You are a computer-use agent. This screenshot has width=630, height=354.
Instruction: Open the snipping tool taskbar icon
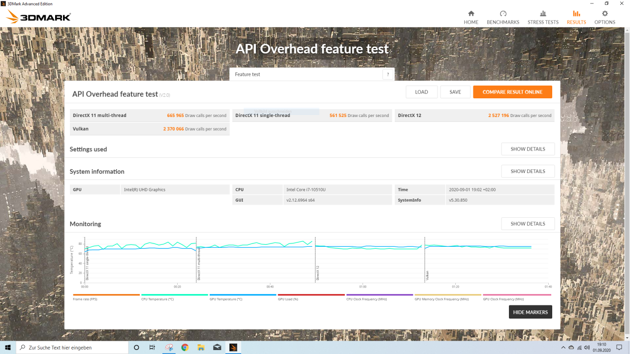coord(169,347)
